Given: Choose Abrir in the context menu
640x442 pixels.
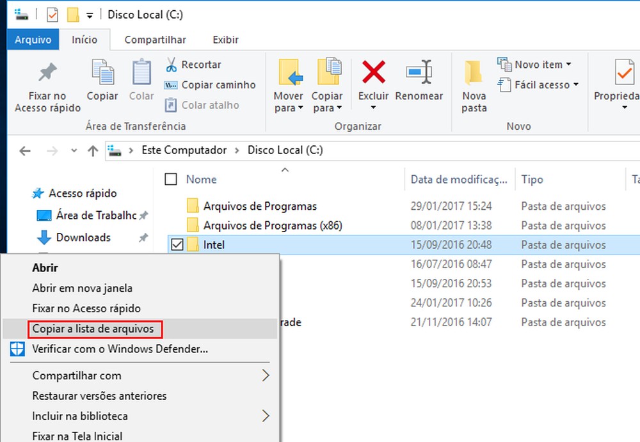Looking at the screenshot, I should tap(140, 268).
